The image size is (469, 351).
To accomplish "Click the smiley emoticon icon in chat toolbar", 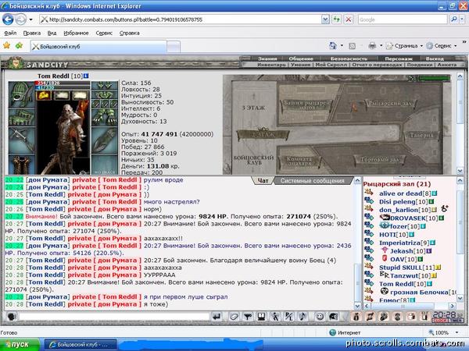I will (x=320, y=317).
